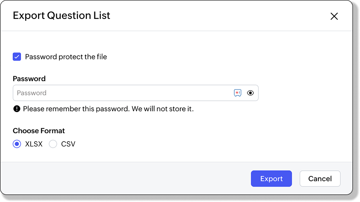Click the CSV label text
This screenshot has width=360, height=202.
pos(68,144)
